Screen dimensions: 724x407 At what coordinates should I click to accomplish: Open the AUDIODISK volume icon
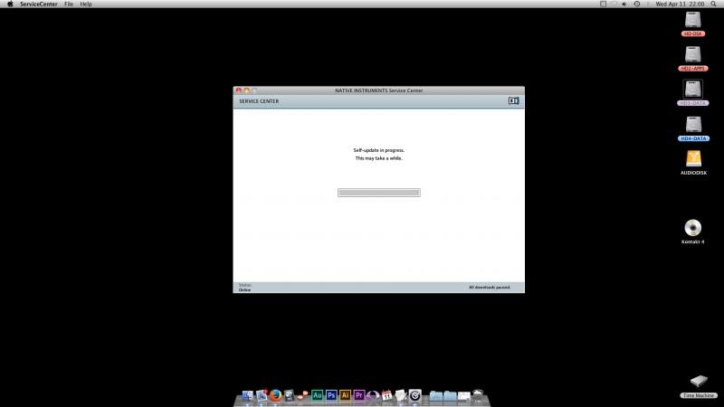693,159
